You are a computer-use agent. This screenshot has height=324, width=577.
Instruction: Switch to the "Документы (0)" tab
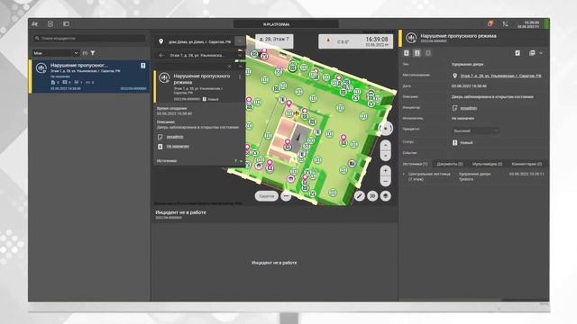(450, 164)
